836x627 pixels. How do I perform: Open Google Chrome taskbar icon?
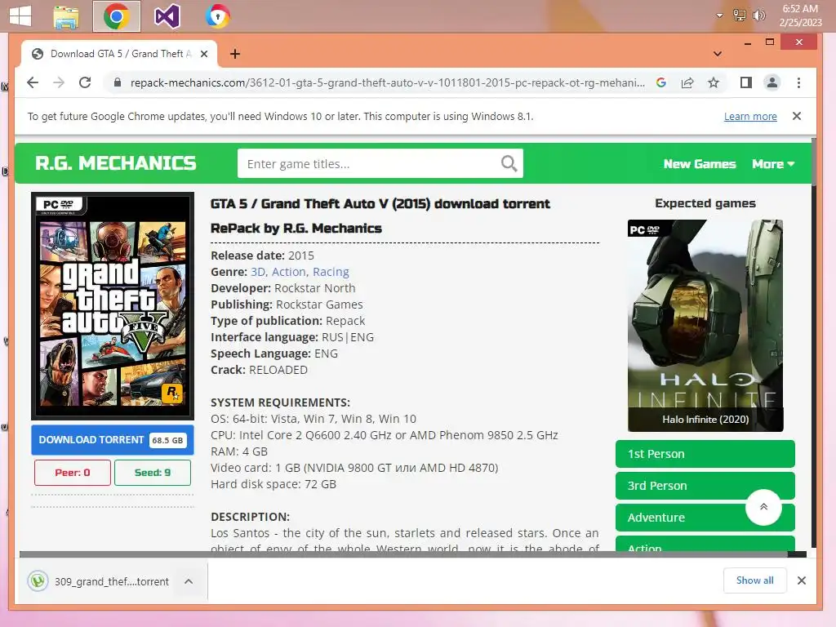pos(117,16)
